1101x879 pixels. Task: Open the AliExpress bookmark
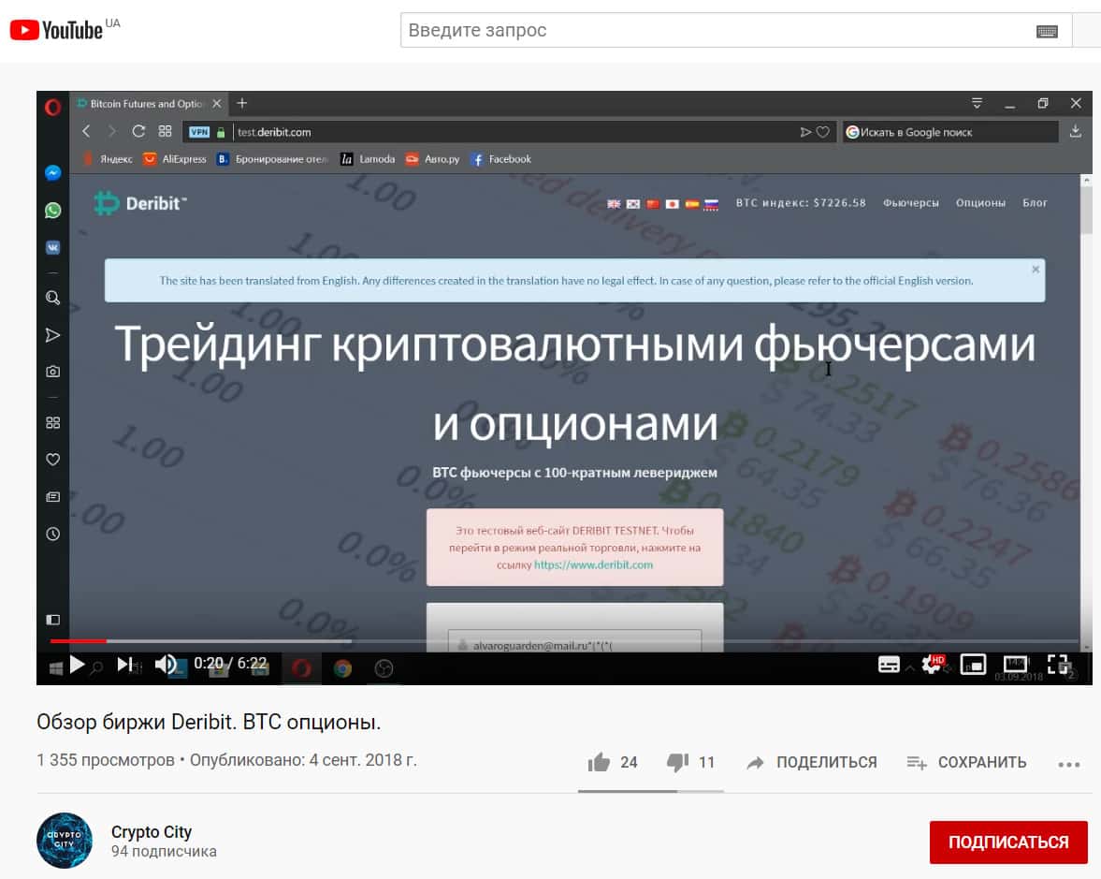click(175, 159)
